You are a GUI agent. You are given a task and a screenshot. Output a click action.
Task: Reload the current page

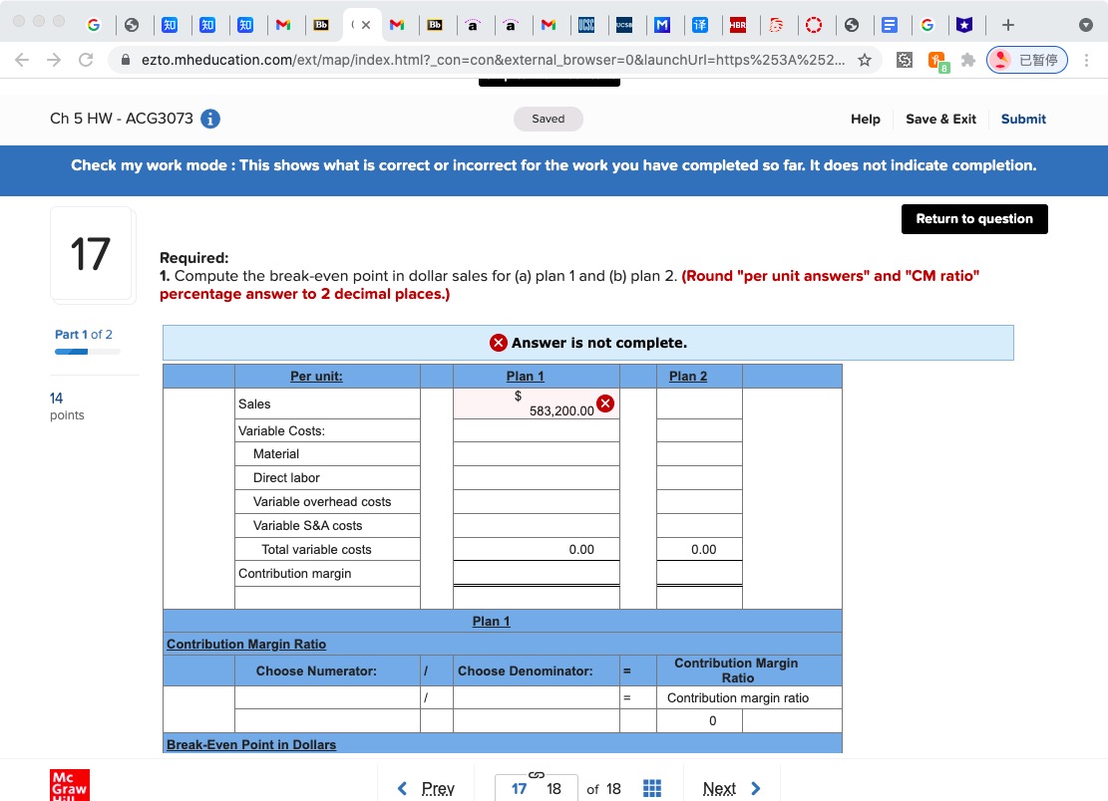(x=86, y=60)
